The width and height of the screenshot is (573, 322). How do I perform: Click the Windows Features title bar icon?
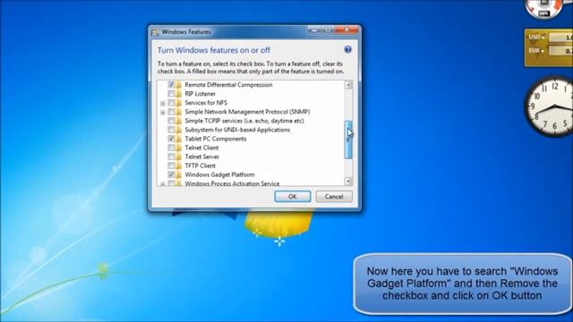pyautogui.click(x=155, y=32)
